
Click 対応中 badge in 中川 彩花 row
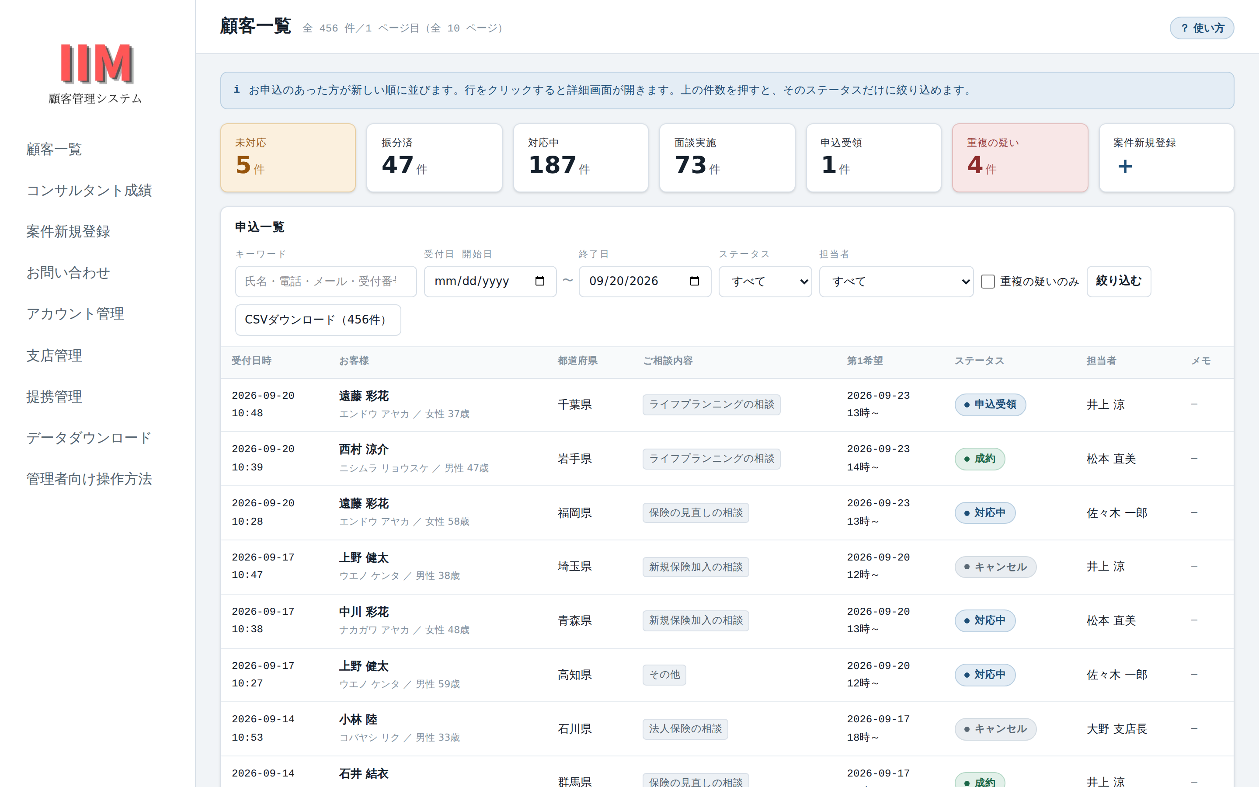point(984,620)
